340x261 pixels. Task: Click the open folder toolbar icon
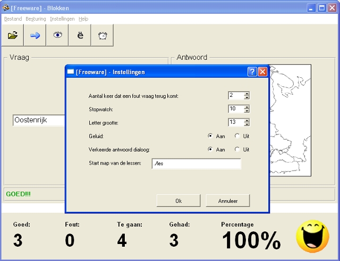point(13,35)
